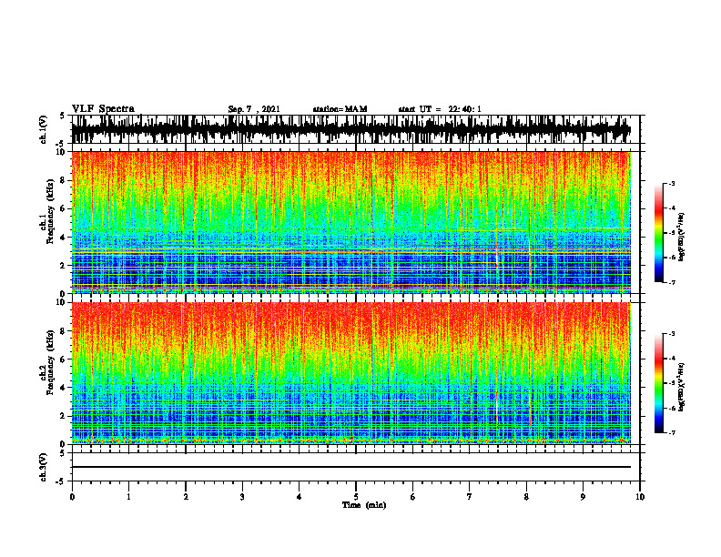The image size is (721, 557).
Task: Click the "log(PSD)" label beside ch.1 color bar
Action: pos(682,238)
